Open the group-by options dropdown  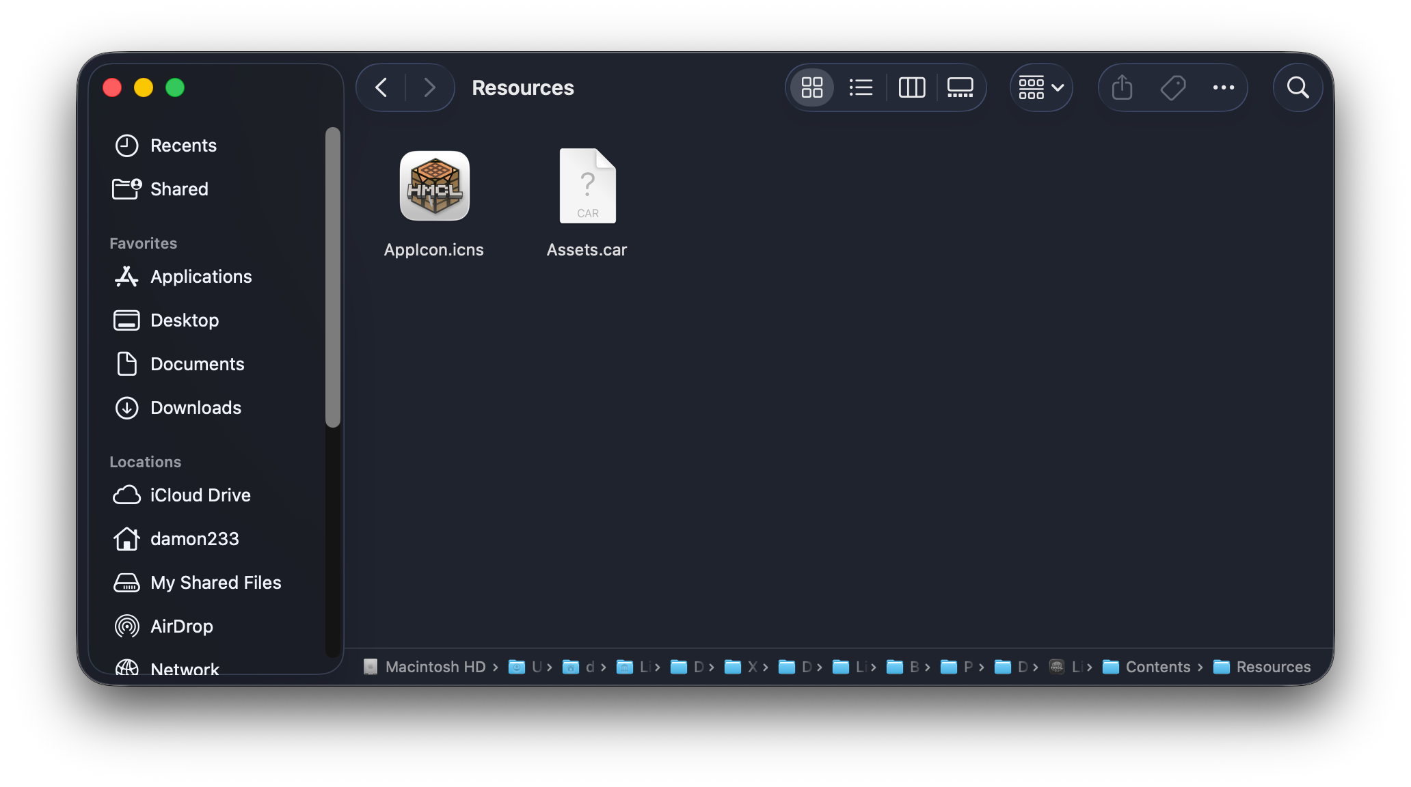(1040, 87)
